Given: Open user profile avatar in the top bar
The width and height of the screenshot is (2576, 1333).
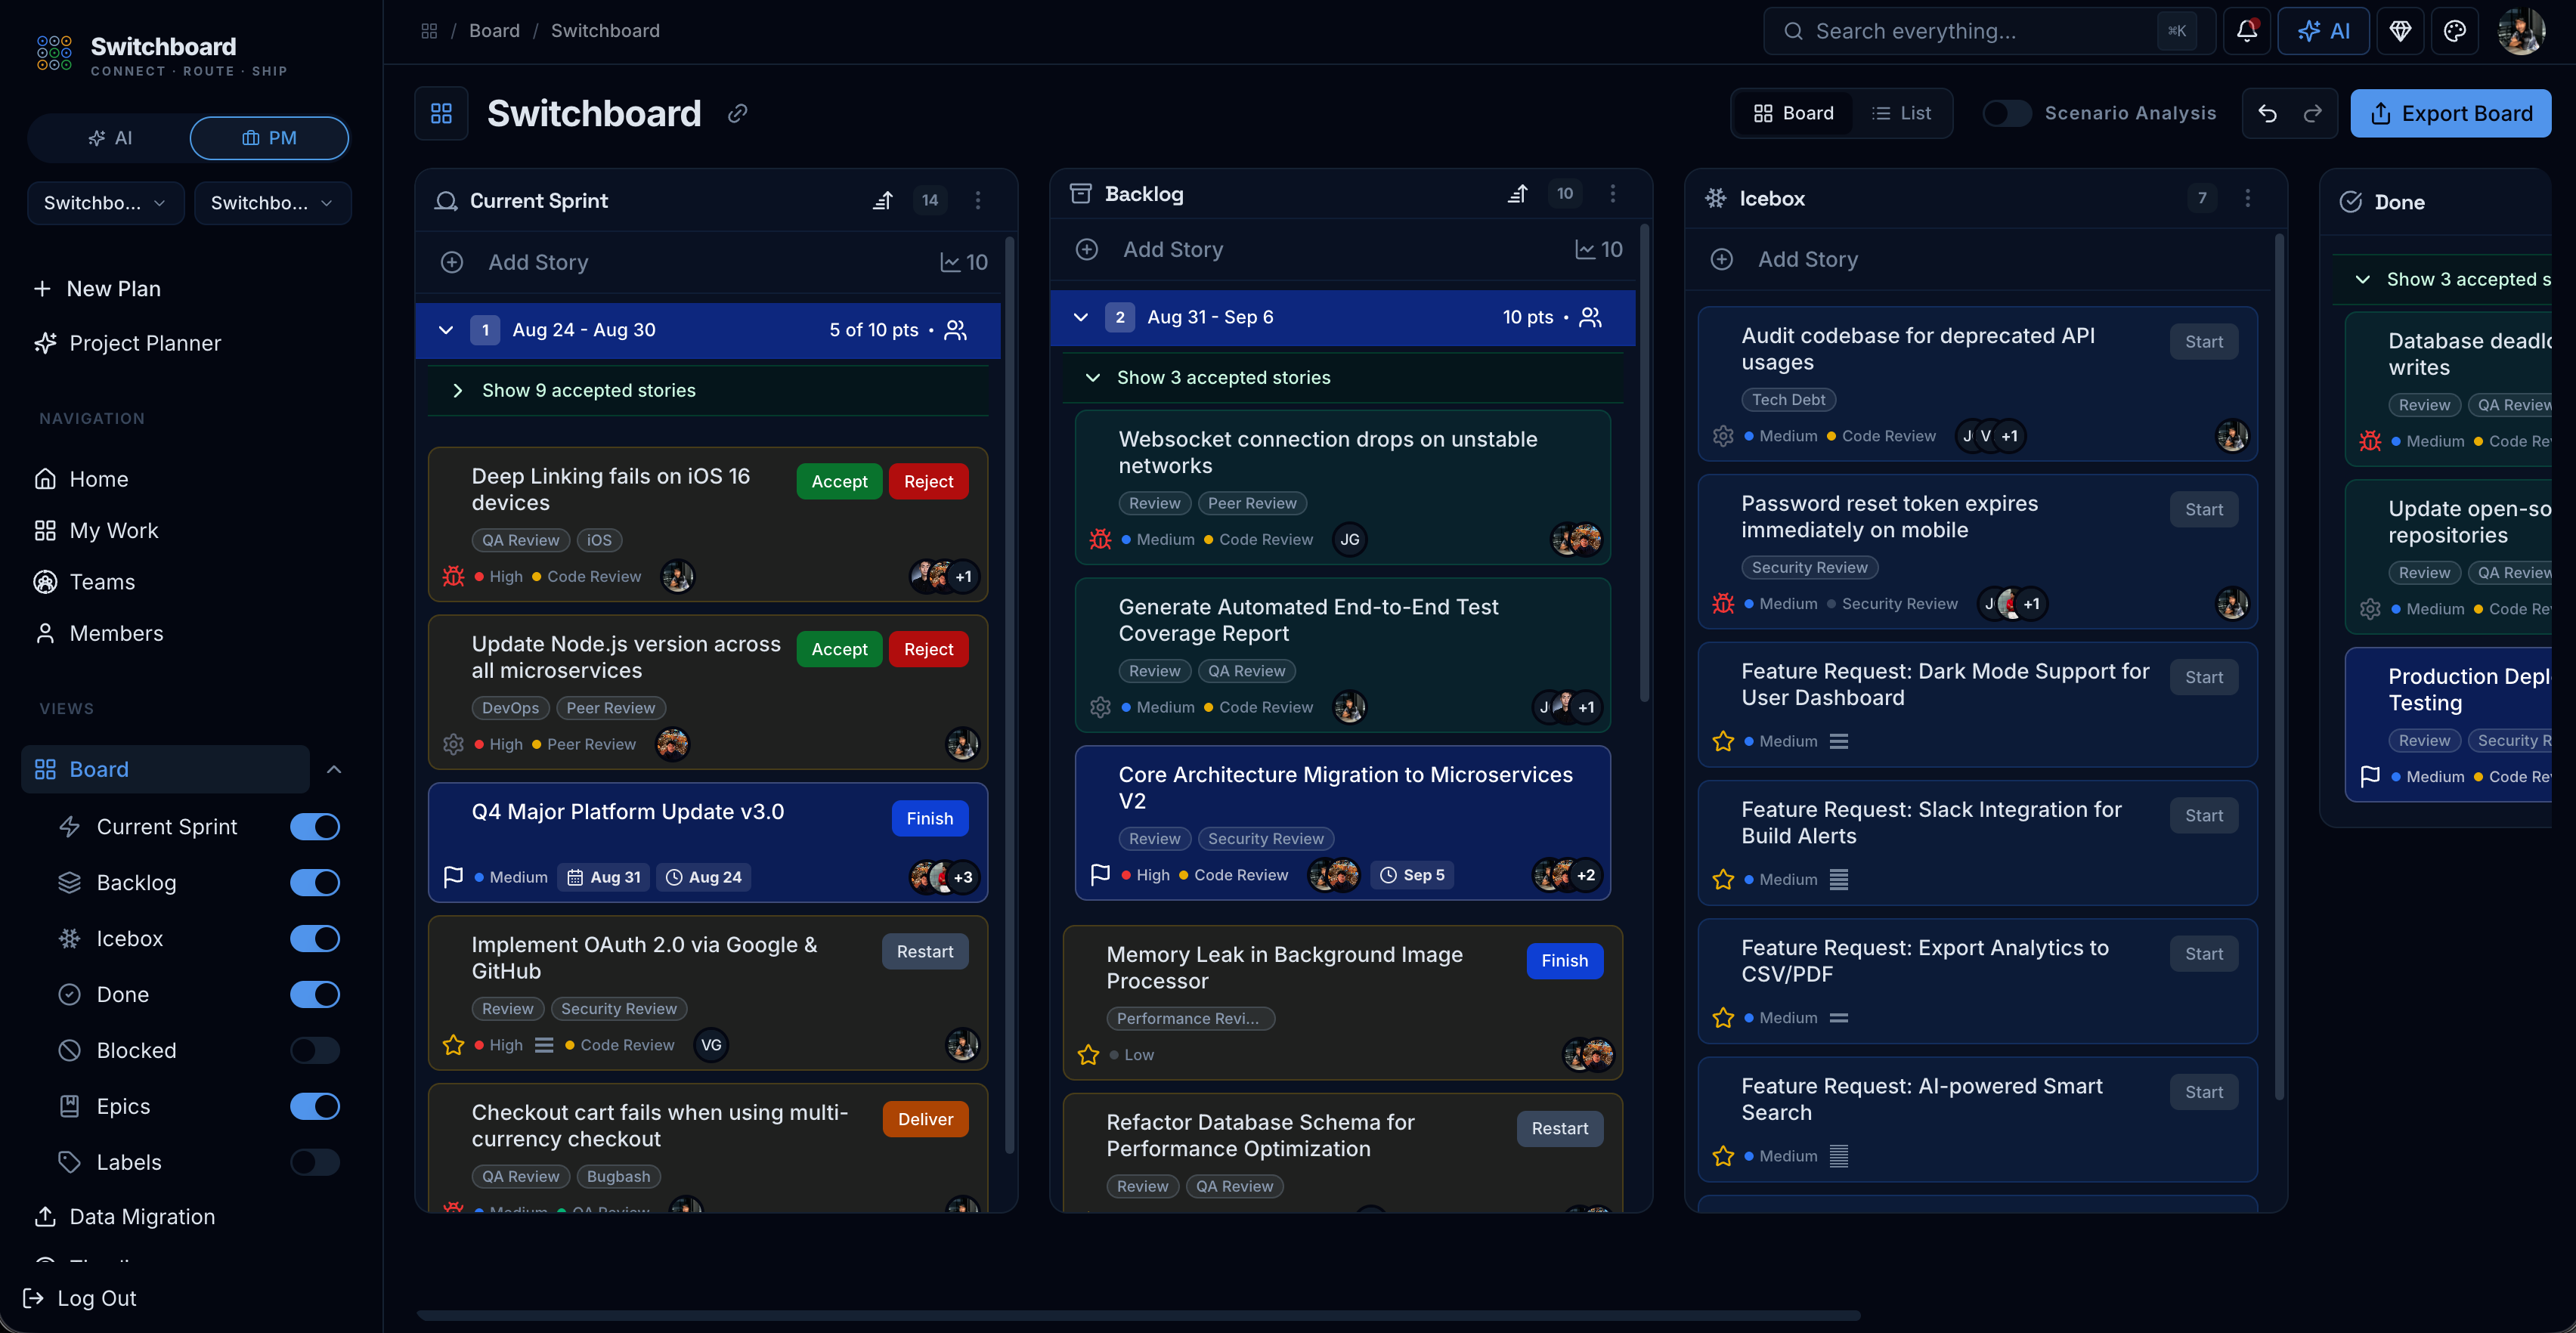Looking at the screenshot, I should click(2521, 31).
